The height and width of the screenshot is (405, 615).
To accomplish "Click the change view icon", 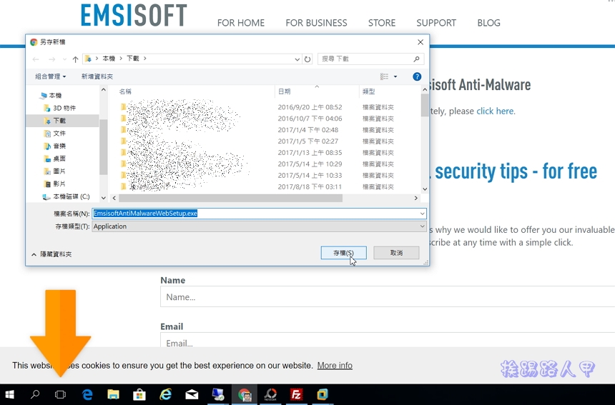I will pyautogui.click(x=385, y=76).
